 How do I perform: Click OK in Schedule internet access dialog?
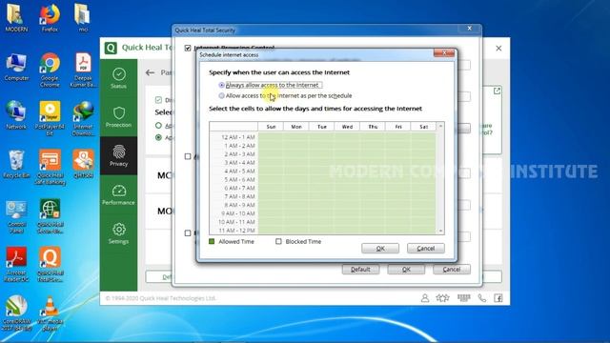(x=380, y=248)
